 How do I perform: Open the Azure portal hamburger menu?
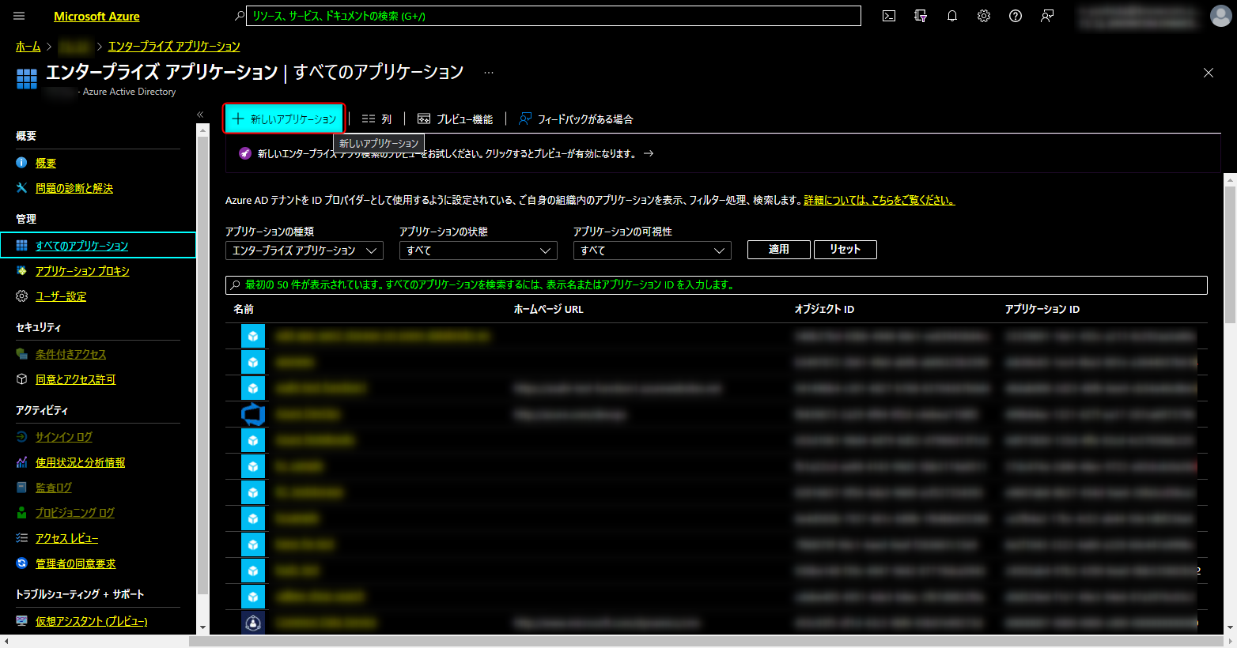tap(20, 16)
